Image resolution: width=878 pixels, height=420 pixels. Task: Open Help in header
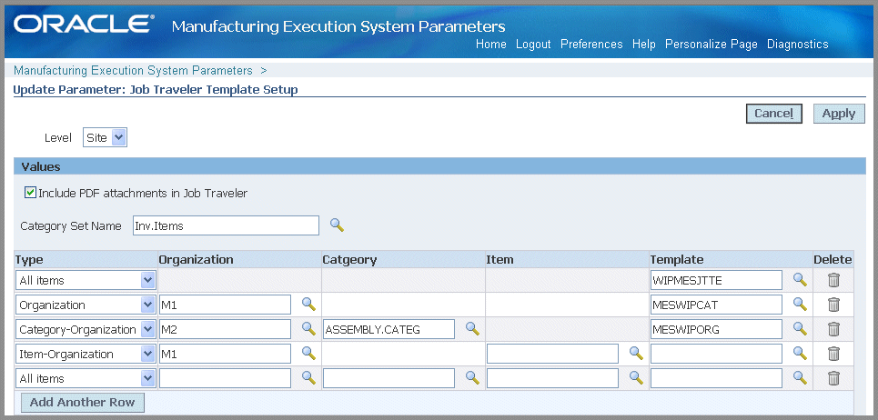644,45
